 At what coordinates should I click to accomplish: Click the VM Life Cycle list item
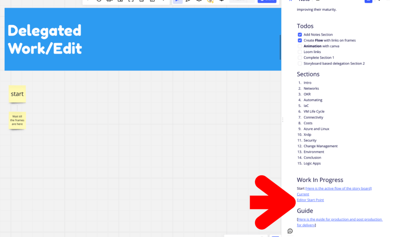tap(314, 111)
